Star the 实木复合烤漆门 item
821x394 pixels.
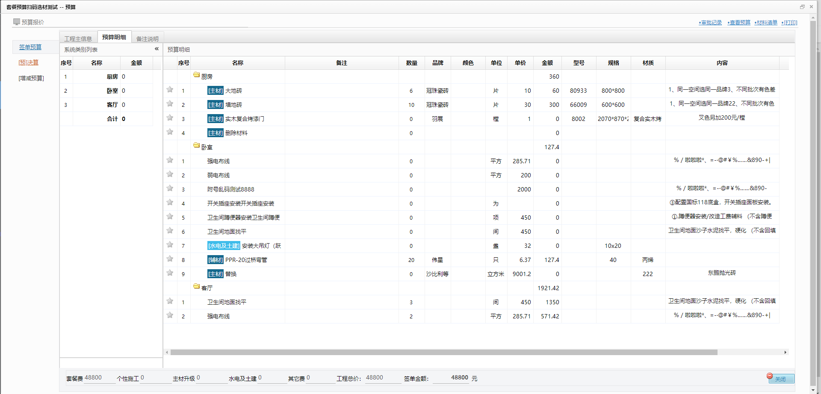pos(170,118)
